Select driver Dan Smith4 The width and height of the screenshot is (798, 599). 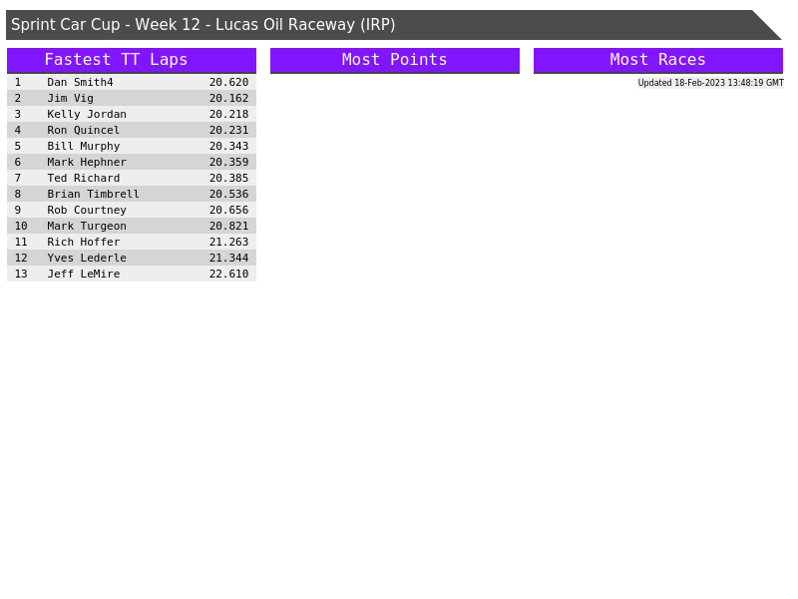tap(80, 82)
